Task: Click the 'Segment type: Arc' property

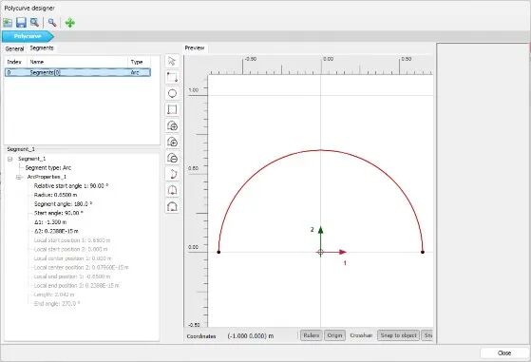Action: point(48,168)
